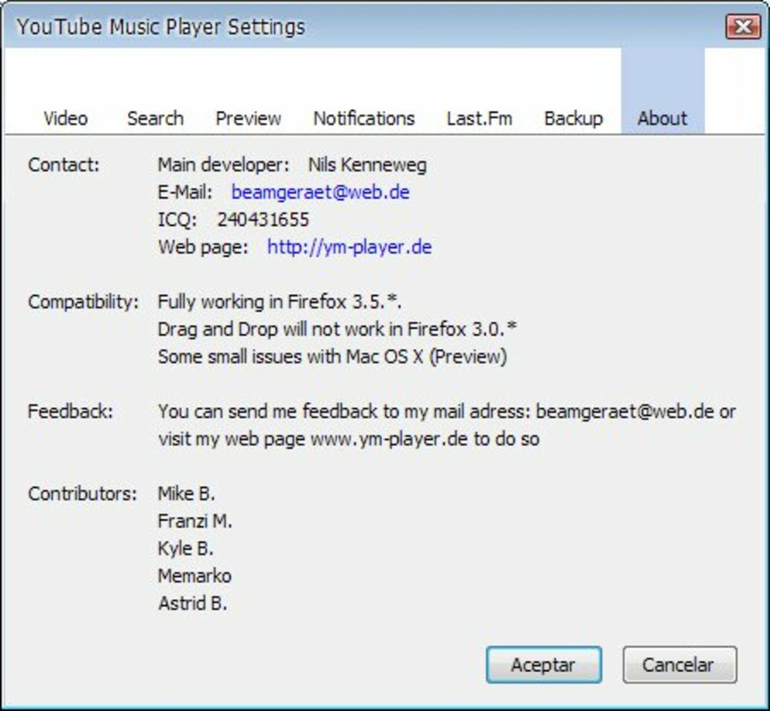Click 'visit my web page www.ym-player.de' line
The height and width of the screenshot is (711, 770).
pos(349,439)
